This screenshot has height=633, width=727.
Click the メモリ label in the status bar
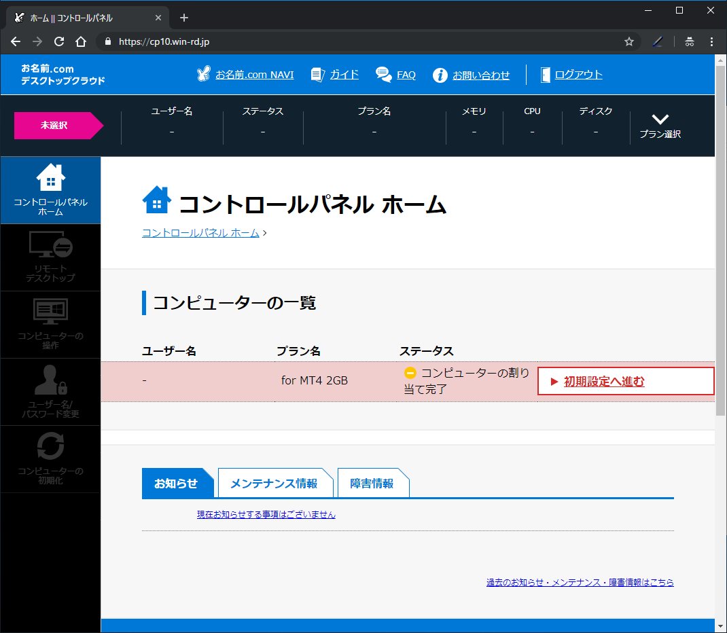tap(474, 111)
